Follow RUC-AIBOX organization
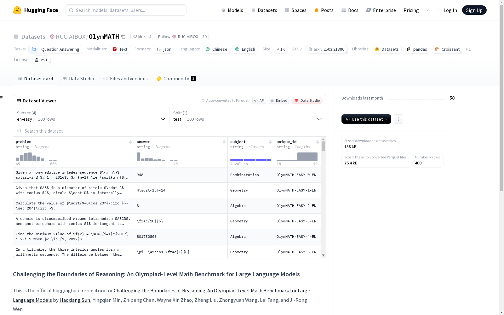The width and height of the screenshot is (504, 315). pos(178,37)
